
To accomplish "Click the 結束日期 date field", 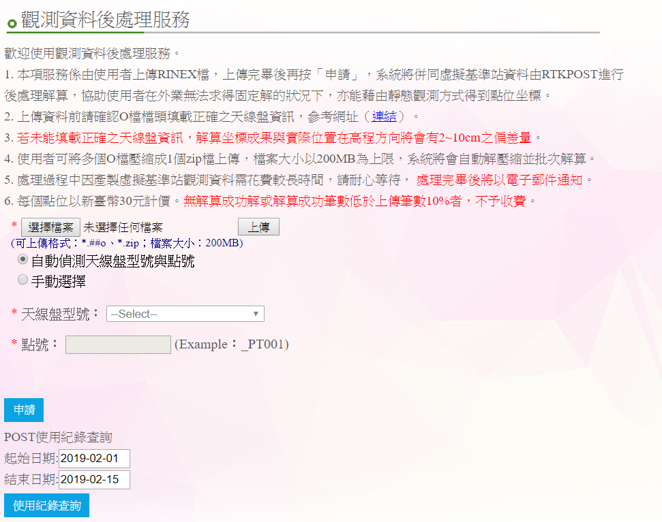I will coord(94,479).
